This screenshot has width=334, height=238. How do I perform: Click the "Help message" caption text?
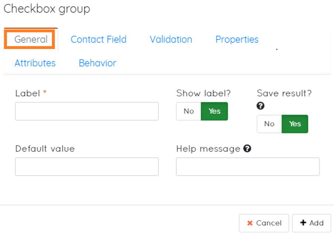pos(208,149)
